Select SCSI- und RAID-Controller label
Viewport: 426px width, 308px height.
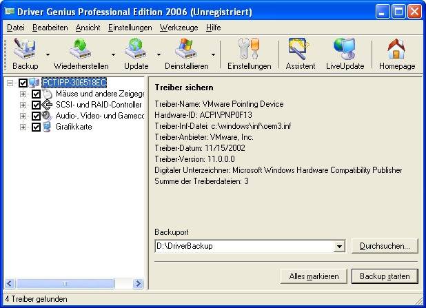coord(99,105)
